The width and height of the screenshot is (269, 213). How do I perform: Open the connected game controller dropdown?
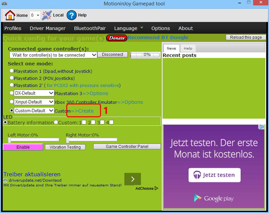click(x=53, y=55)
